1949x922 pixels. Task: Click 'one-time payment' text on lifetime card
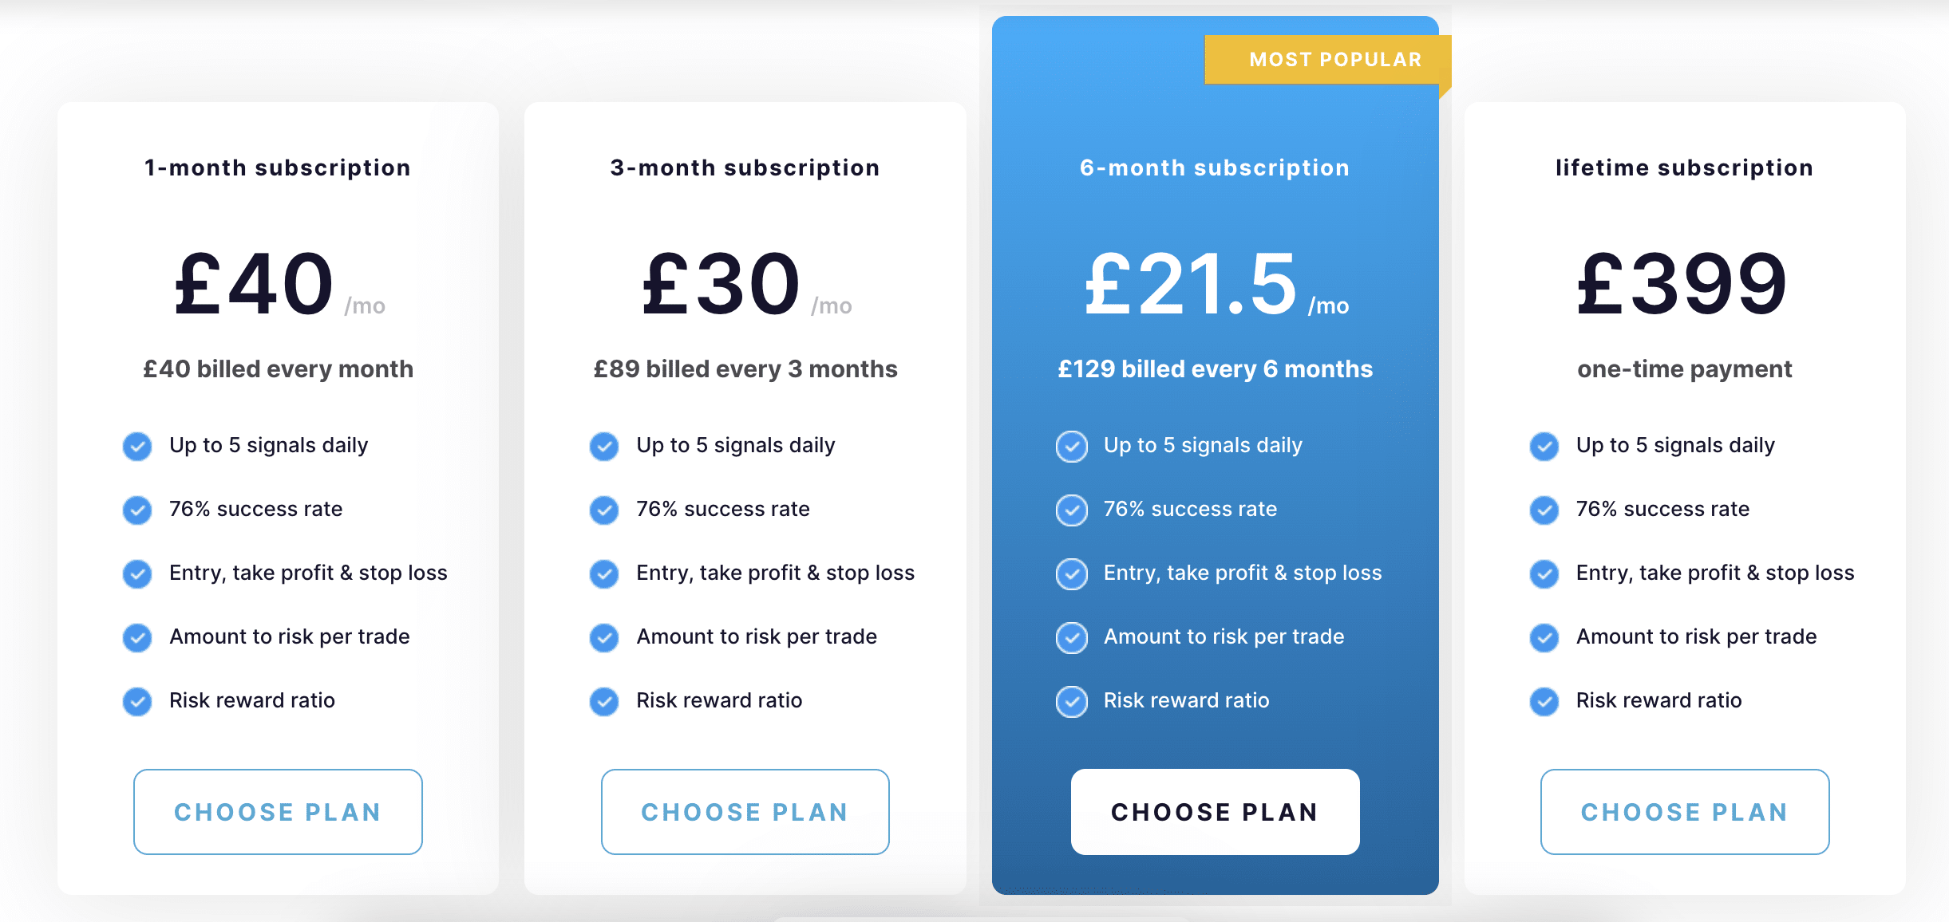pyautogui.click(x=1685, y=369)
